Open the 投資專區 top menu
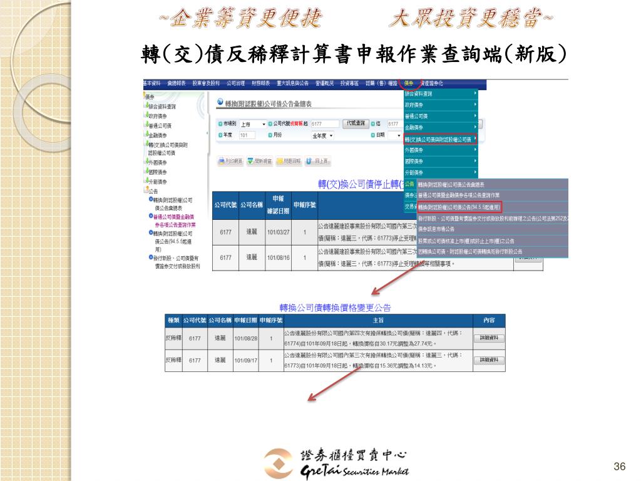 349,83
